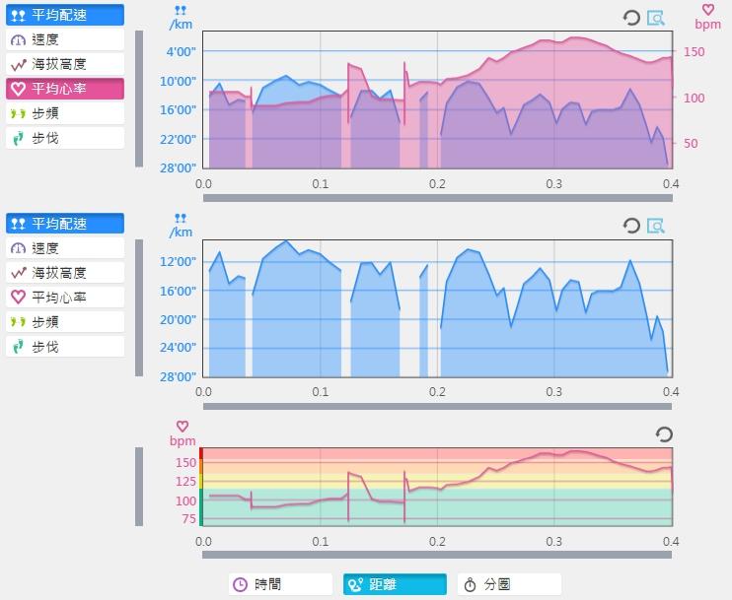Click the 28'00" pace label on the second chart
732x600 pixels.
coord(179,376)
